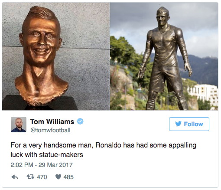This screenshot has height=190, width=221.
Task: Click the bust's black pedestal in photo
Action: click(x=40, y=103)
